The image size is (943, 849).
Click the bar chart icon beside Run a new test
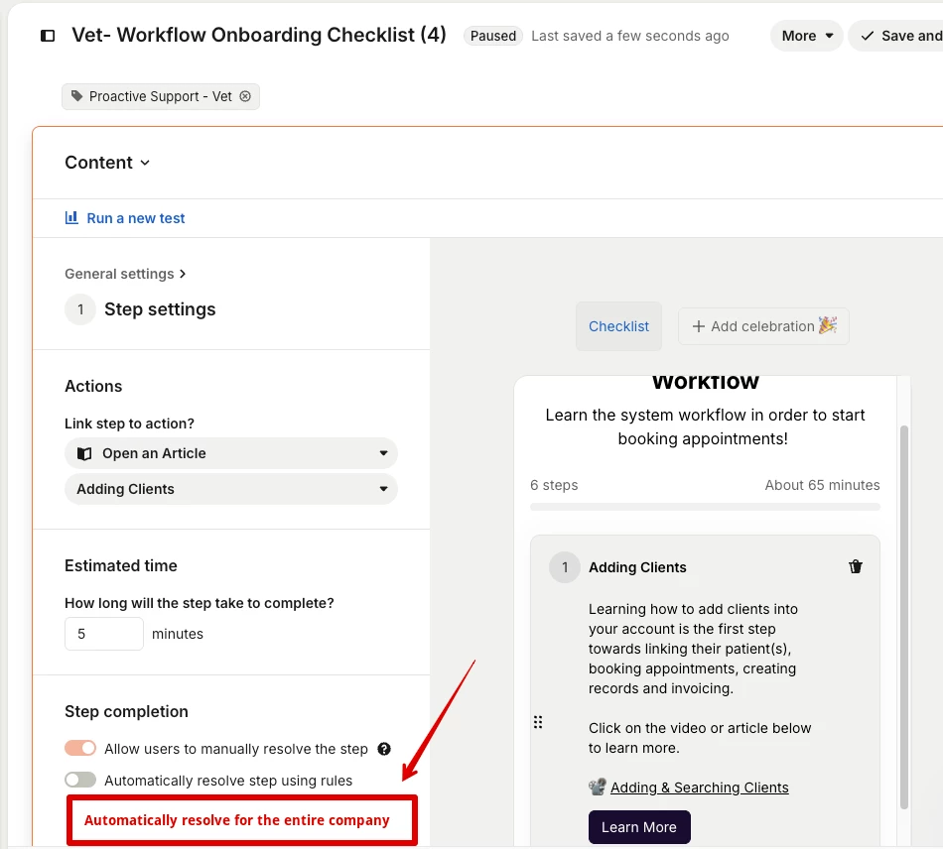[71, 217]
